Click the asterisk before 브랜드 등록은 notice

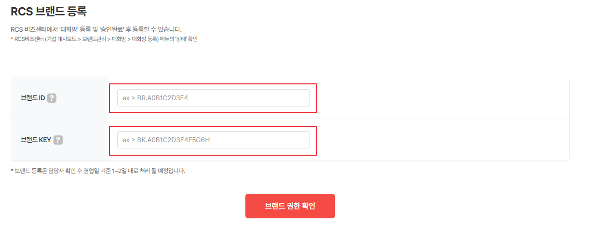click(x=12, y=171)
